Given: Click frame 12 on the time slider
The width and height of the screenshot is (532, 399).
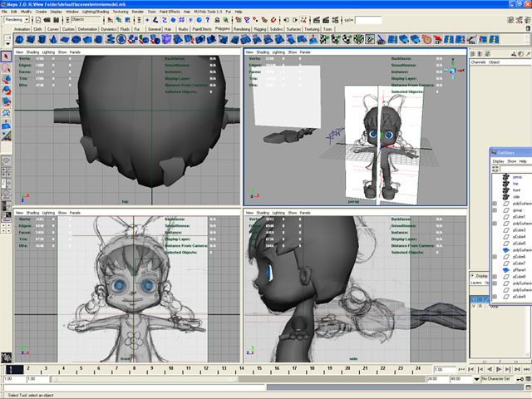Looking at the screenshot, I should (206, 369).
